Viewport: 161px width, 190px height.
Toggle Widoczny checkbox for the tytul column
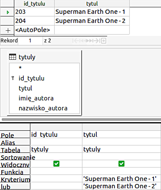(x=121, y=164)
